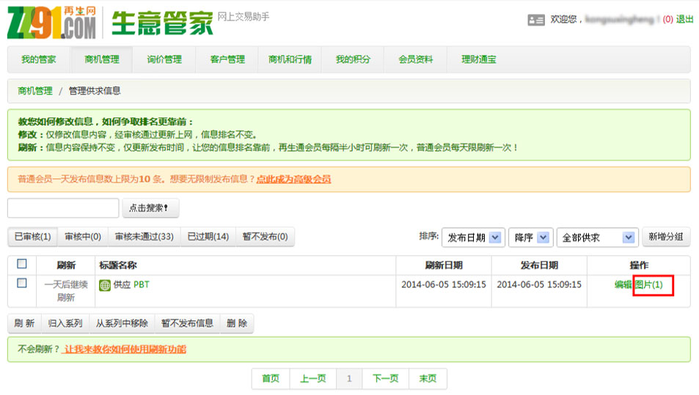Image resolution: width=699 pixels, height=395 pixels.
Task: Click the ZZ91.COM site logo
Action: 51,22
